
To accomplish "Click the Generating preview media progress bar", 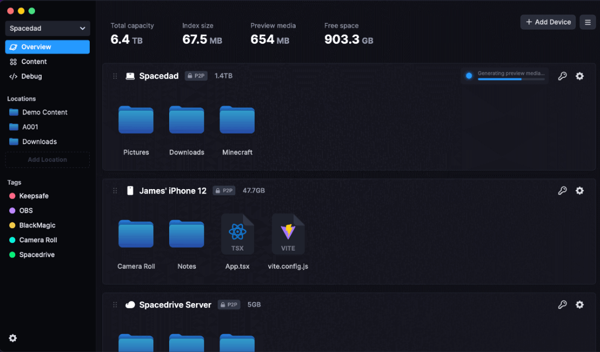I will pos(511,80).
